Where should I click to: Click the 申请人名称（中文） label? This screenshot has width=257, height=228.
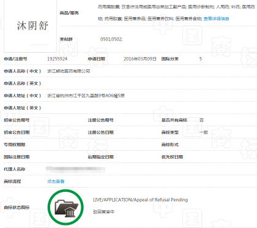[23, 71]
